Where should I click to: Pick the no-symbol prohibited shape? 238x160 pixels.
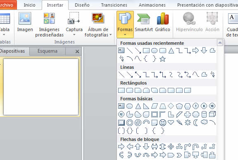click(138, 123)
